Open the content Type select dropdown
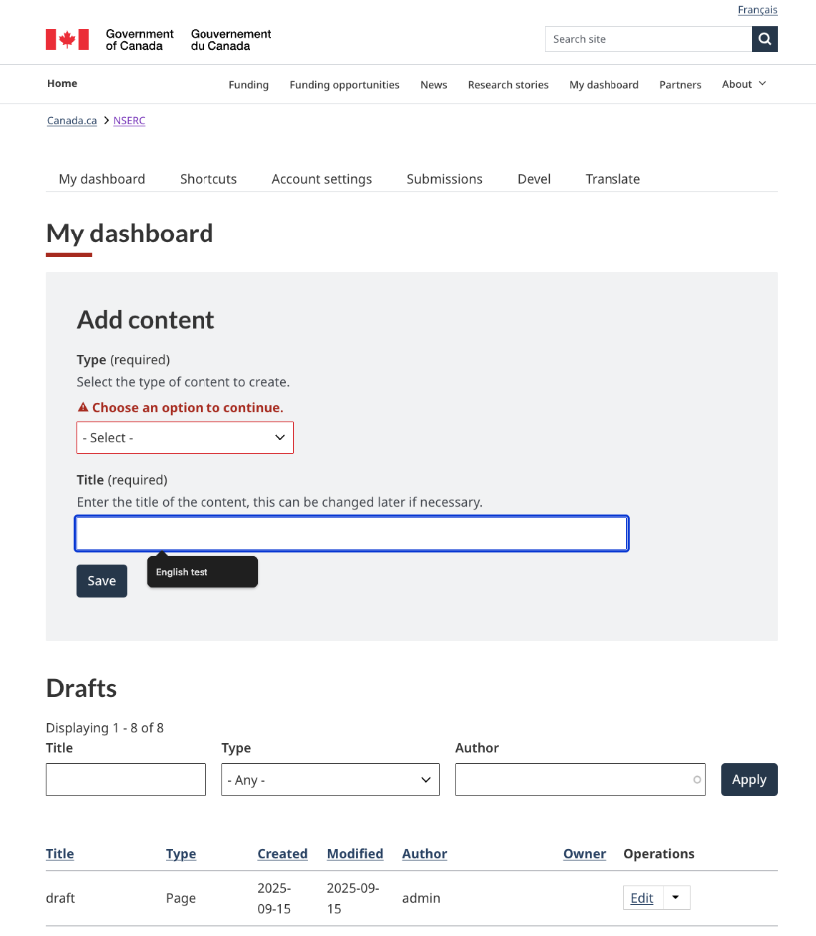This screenshot has height=936, width=816. coord(185,438)
